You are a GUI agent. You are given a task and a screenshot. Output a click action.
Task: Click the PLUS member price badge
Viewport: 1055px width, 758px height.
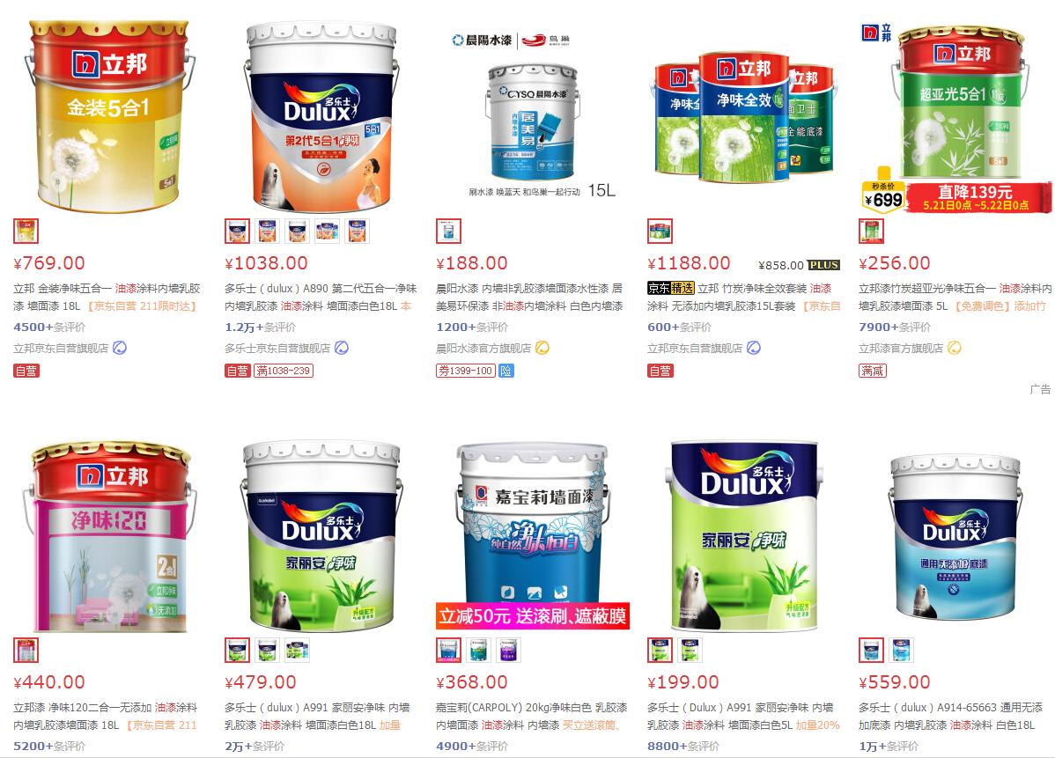tap(823, 265)
